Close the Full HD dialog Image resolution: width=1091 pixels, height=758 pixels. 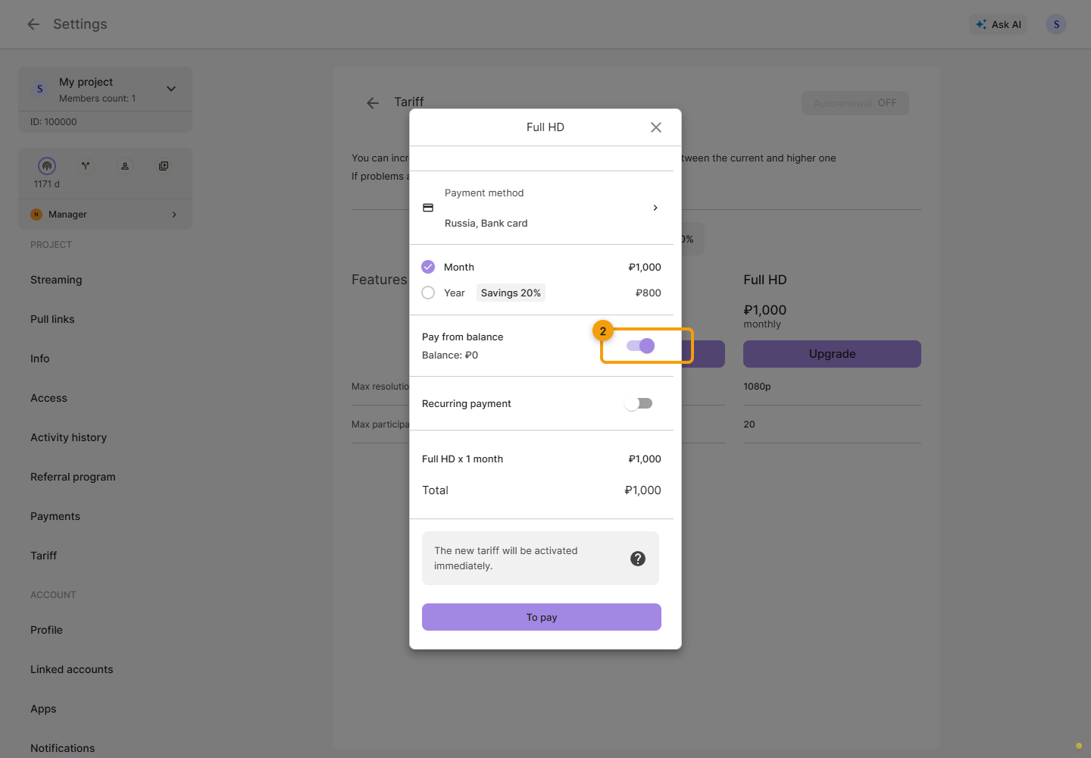point(656,127)
